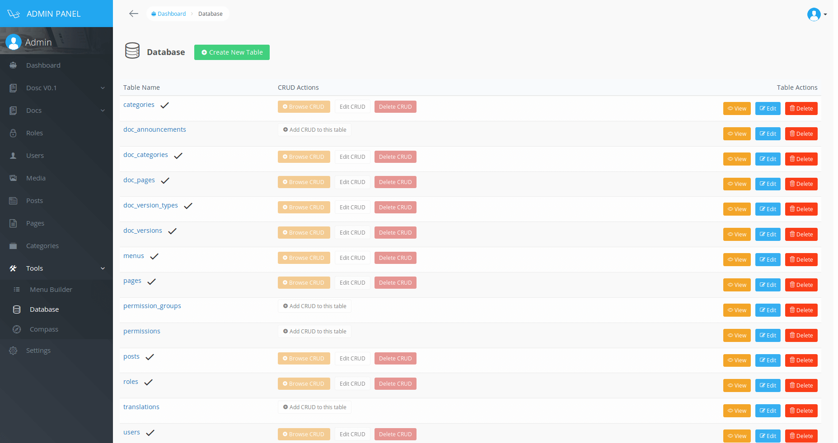View the menus table
The height and width of the screenshot is (443, 838).
737,260
